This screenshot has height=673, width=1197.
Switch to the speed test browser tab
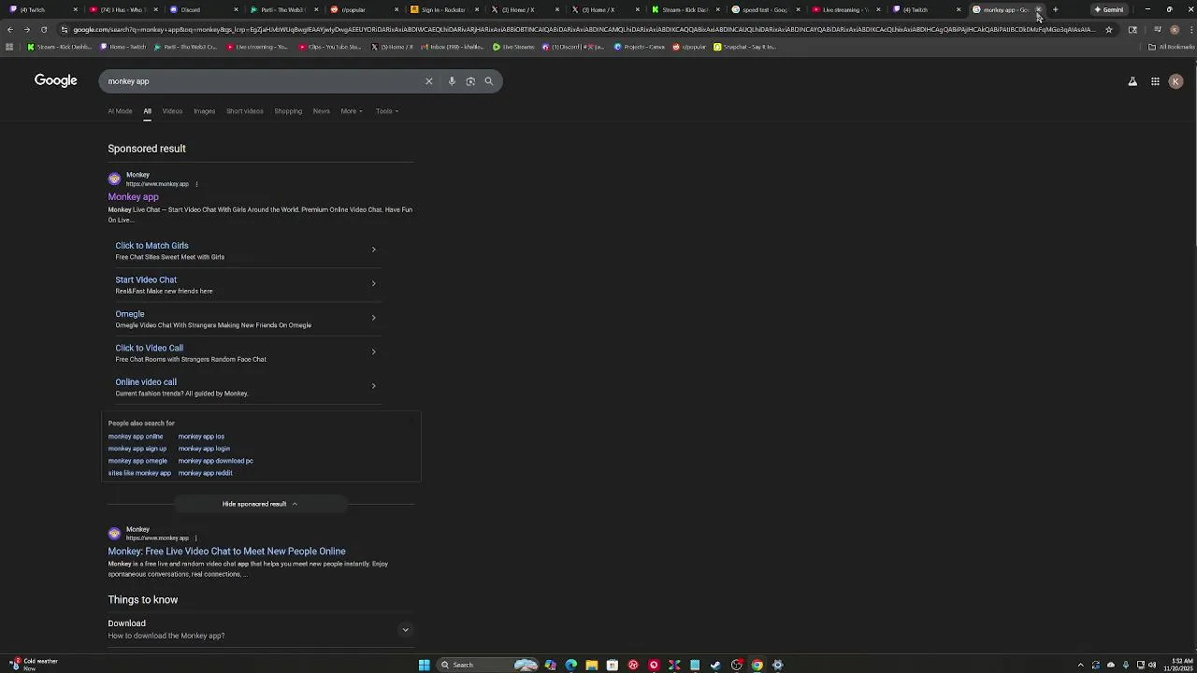(x=765, y=9)
